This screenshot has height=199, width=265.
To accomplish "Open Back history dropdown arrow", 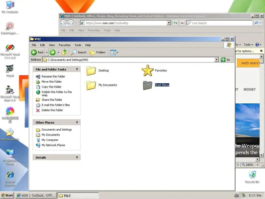I will point(47,52).
